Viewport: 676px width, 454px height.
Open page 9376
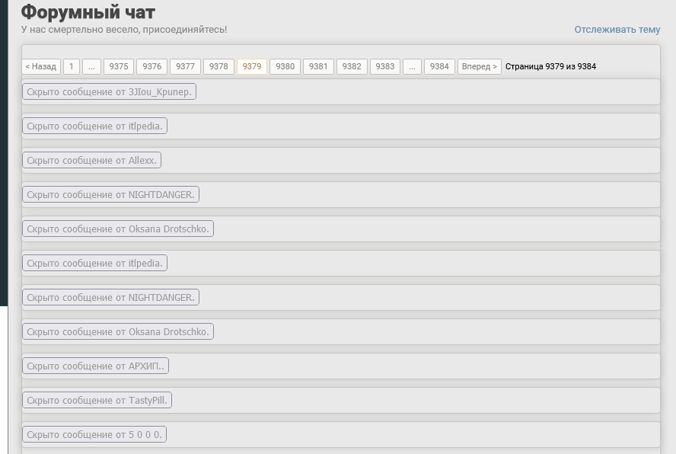click(x=151, y=66)
